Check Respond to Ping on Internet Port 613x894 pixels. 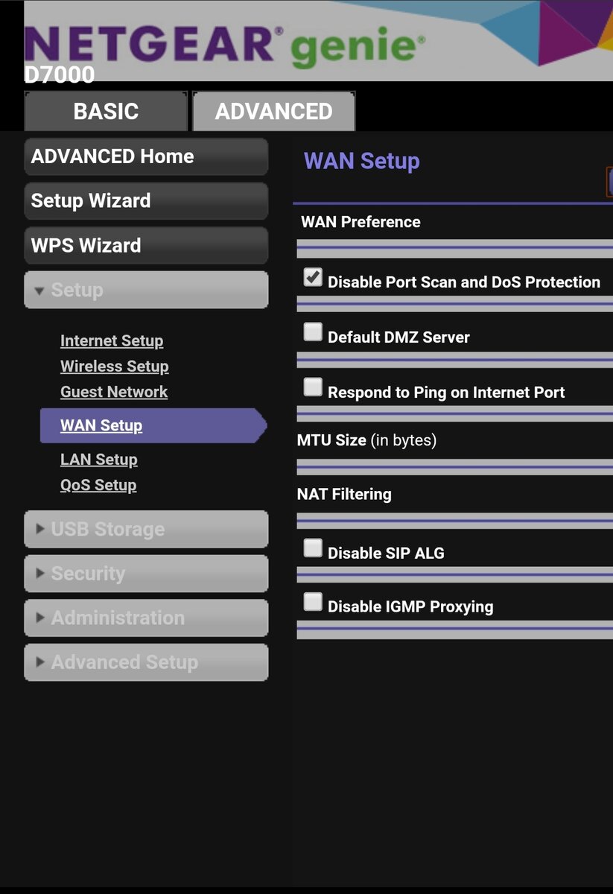[x=313, y=387]
